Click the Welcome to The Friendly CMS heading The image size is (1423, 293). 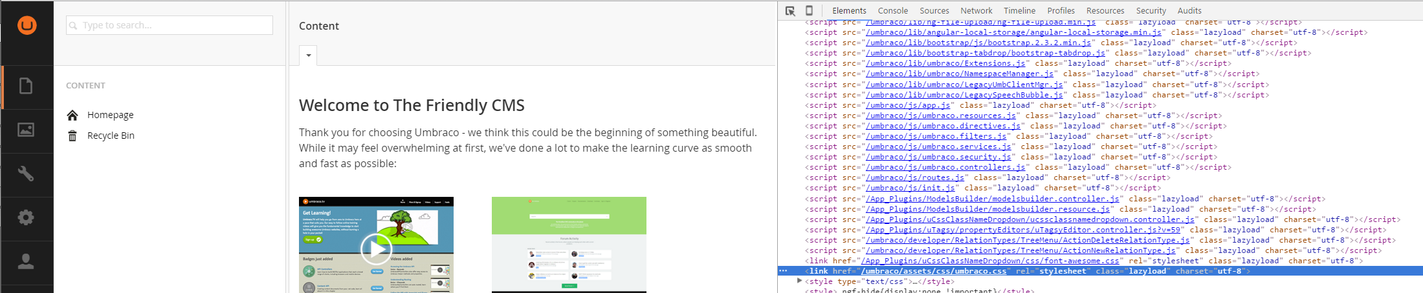point(412,105)
